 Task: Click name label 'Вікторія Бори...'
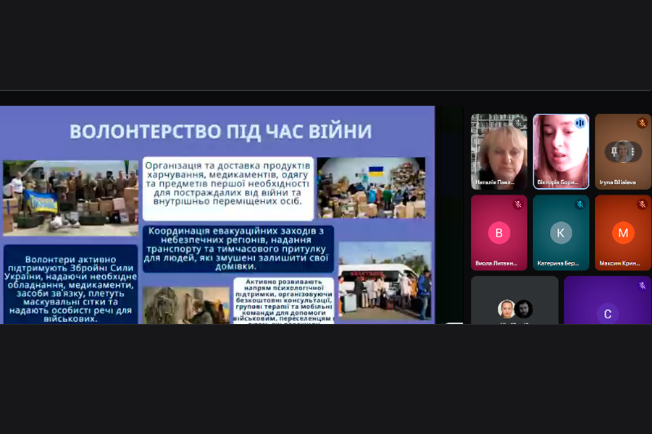(558, 182)
